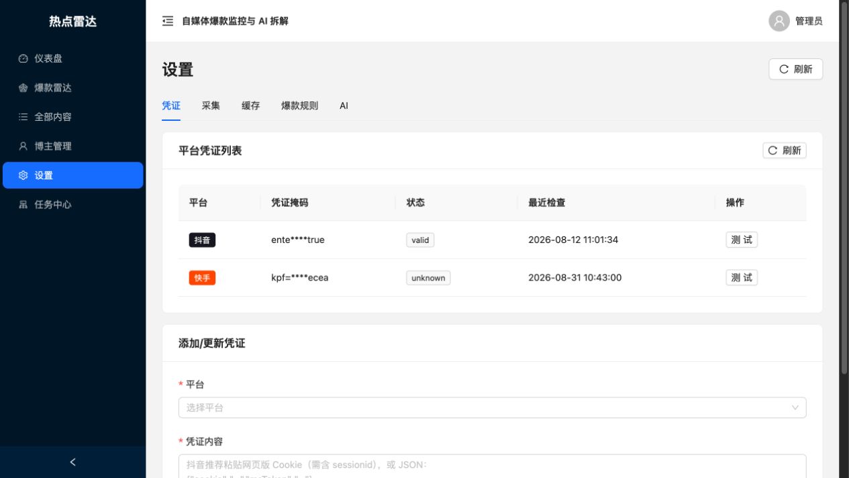
Task: Switch to the 爆款规则 tab
Action: coord(300,105)
